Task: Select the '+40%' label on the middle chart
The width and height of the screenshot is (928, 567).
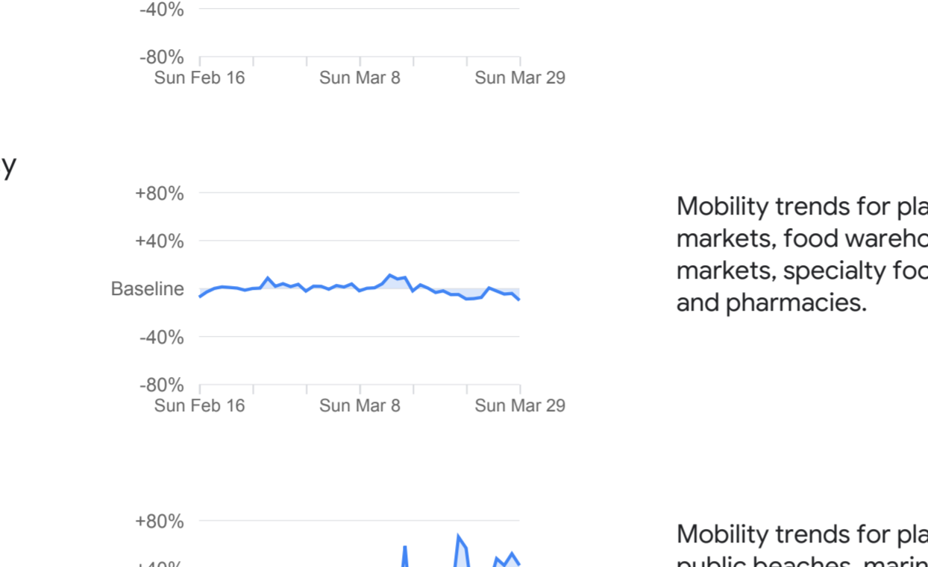Action: pos(159,241)
